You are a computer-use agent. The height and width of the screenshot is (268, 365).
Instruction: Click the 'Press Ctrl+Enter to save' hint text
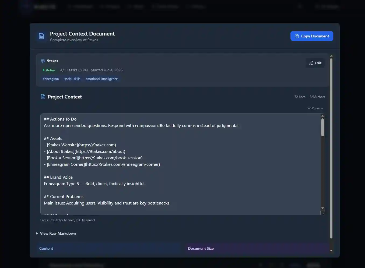pos(68,220)
